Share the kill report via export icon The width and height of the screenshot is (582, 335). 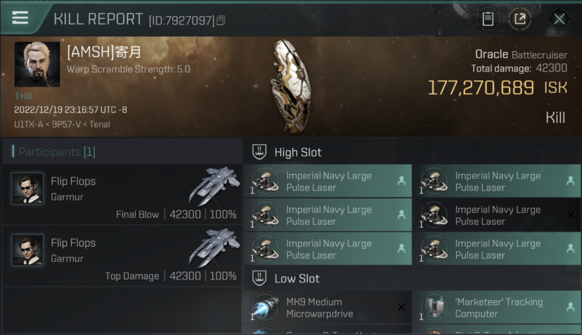(x=519, y=19)
